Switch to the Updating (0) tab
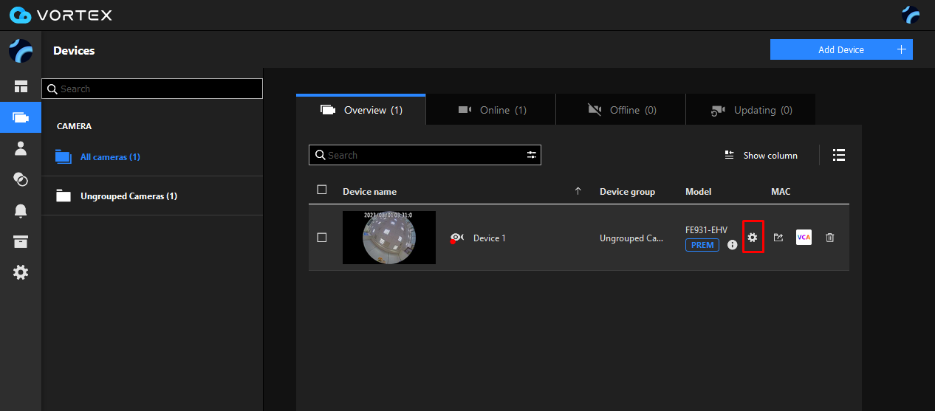The width and height of the screenshot is (935, 411). point(751,110)
